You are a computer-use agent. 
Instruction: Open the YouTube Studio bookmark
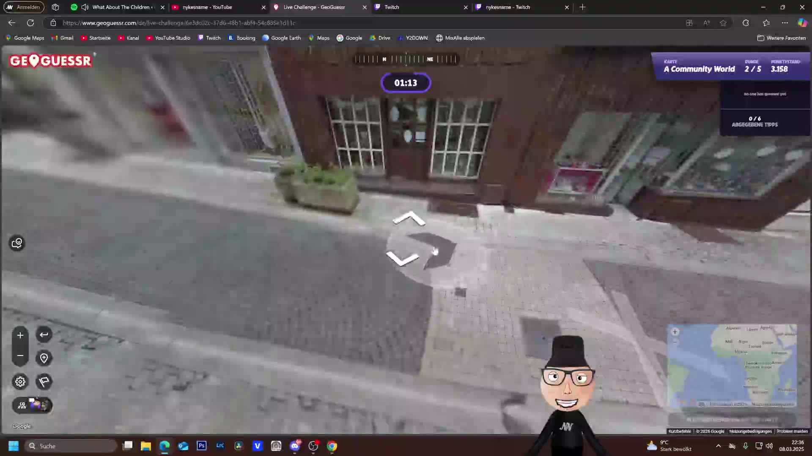168,38
